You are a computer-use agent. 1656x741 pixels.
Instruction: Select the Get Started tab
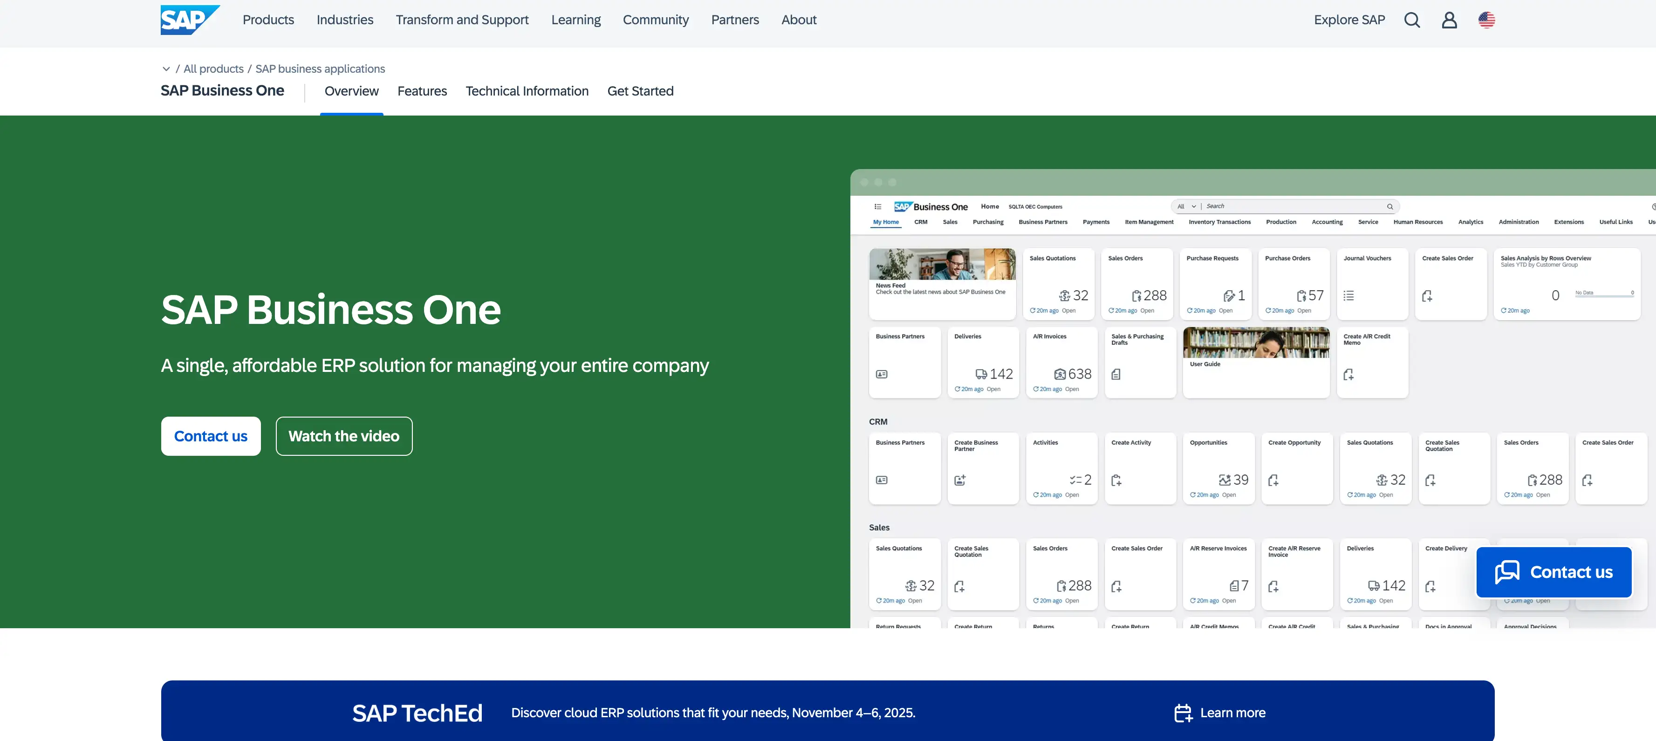point(640,91)
